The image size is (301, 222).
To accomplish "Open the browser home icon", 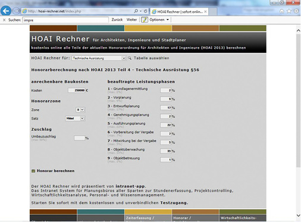I will pyautogui.click(x=282, y=11).
